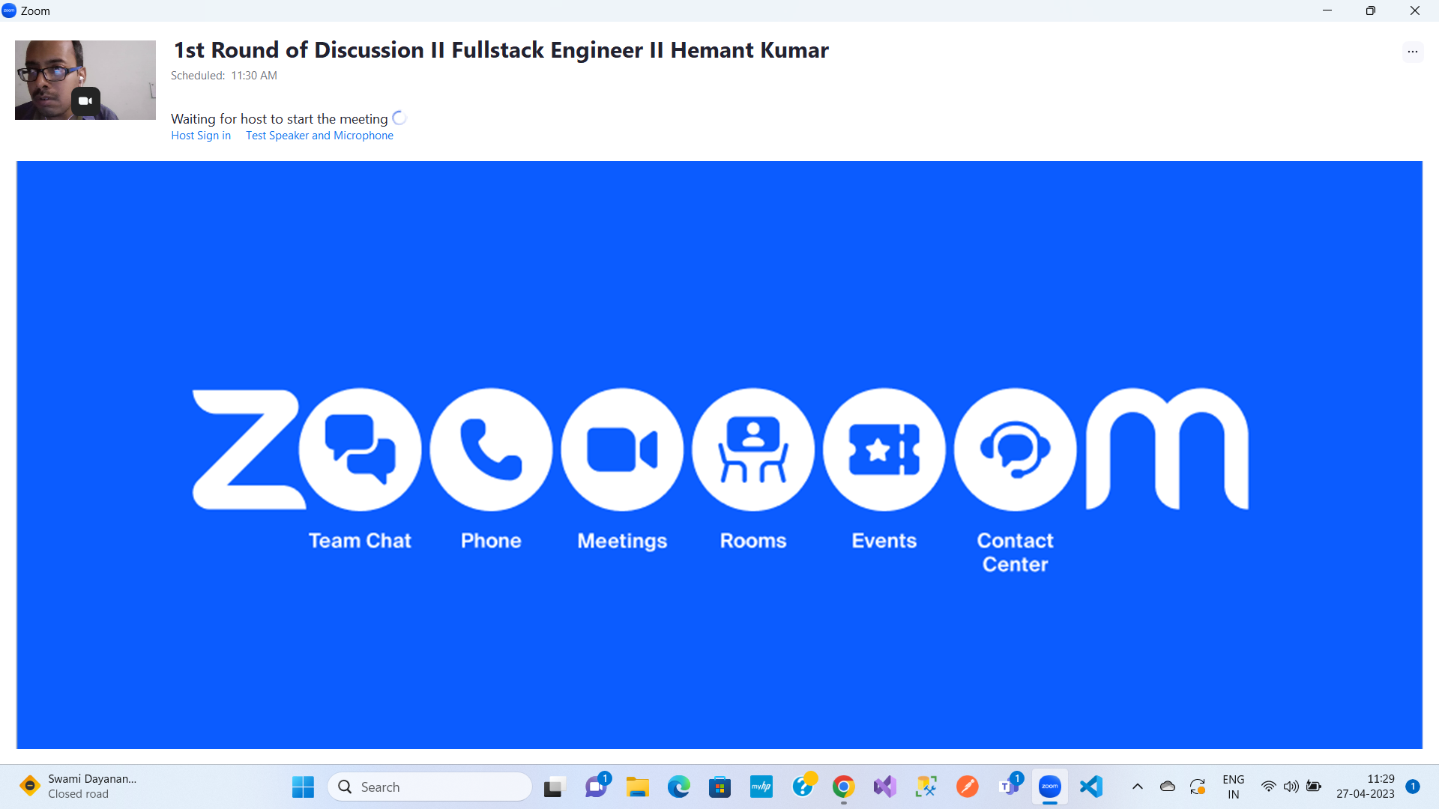Open the volume speaker tray control
The width and height of the screenshot is (1439, 809).
(1291, 787)
